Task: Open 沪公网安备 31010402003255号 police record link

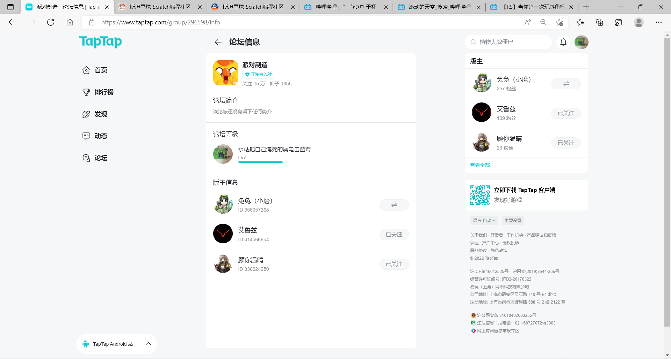Action: coord(506,315)
